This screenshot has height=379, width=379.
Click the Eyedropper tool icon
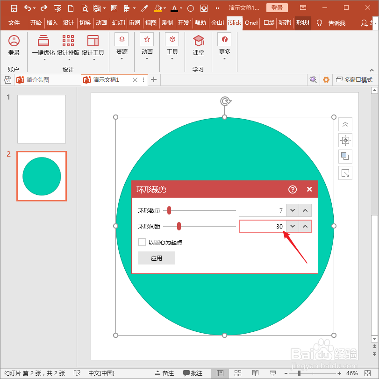pos(144,8)
